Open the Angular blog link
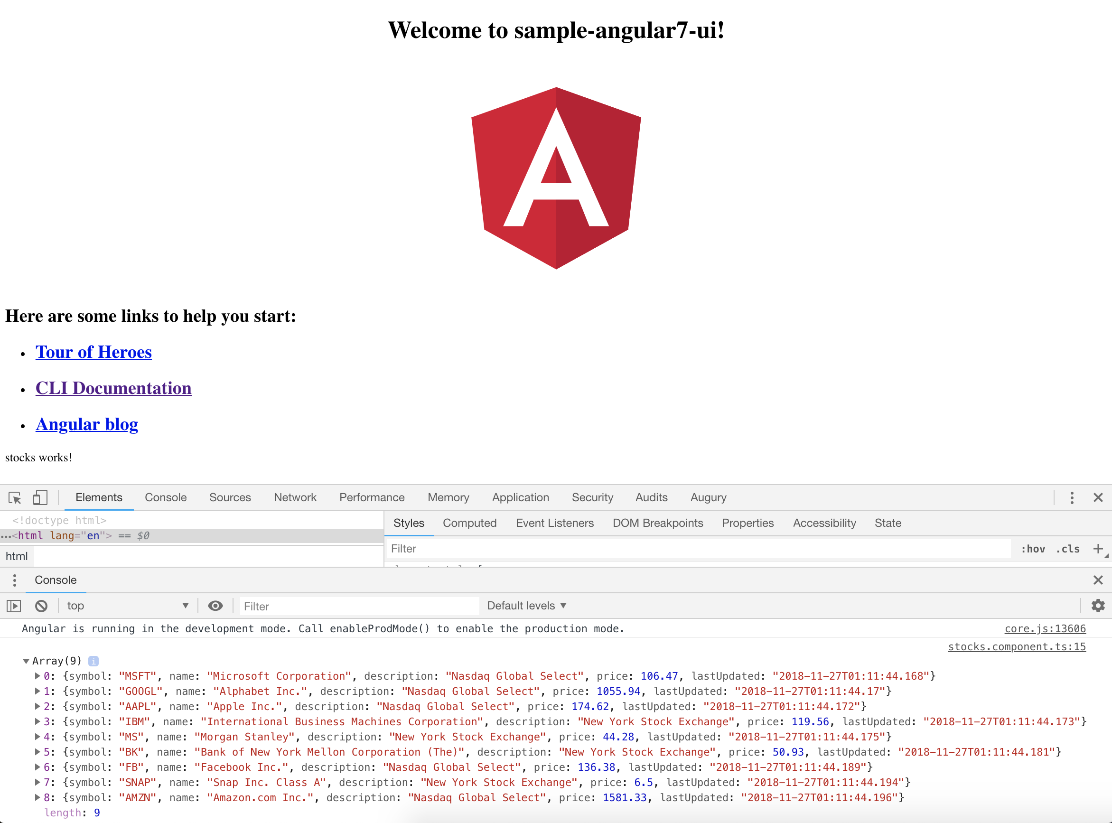This screenshot has width=1112, height=823. pos(86,423)
